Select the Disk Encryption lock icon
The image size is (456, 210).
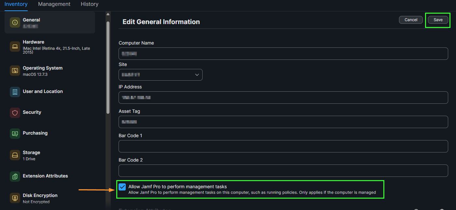[15, 198]
